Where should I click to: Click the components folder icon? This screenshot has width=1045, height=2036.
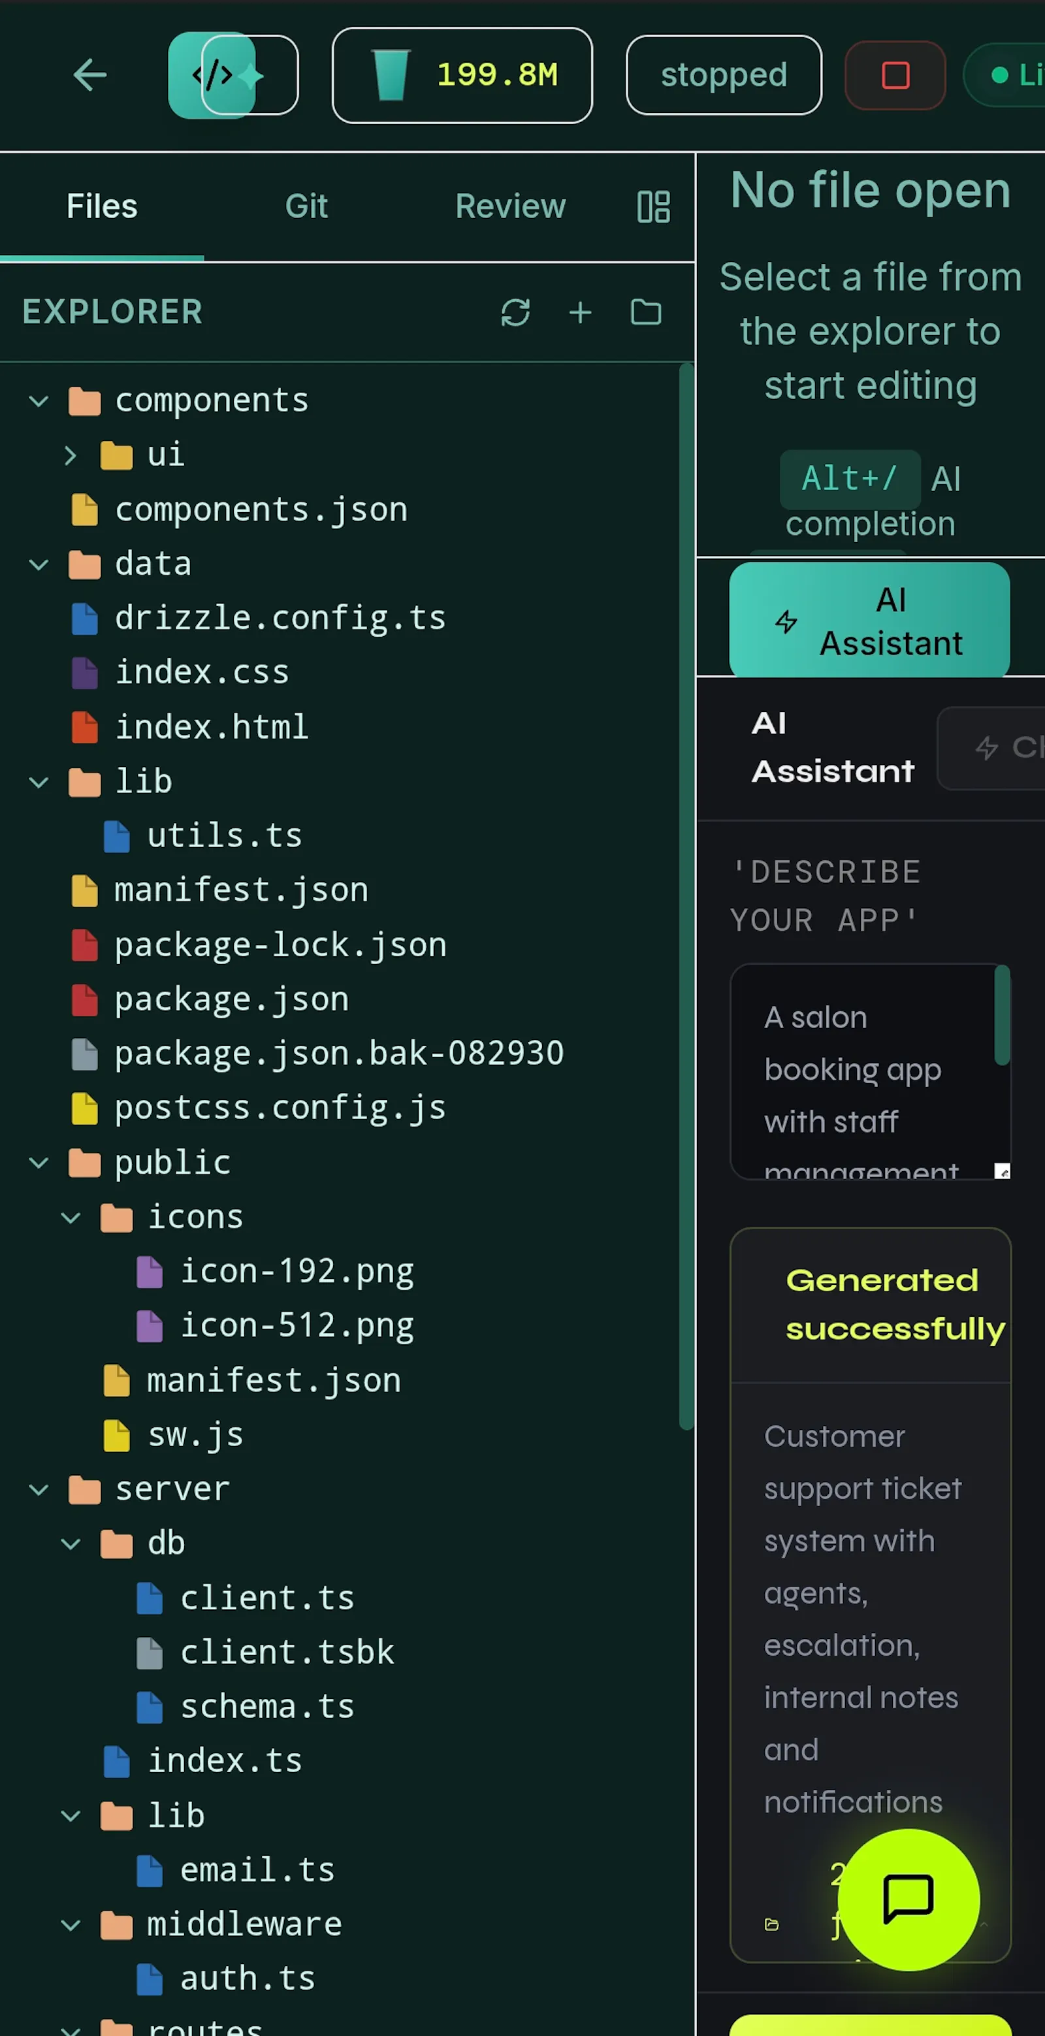click(x=85, y=402)
